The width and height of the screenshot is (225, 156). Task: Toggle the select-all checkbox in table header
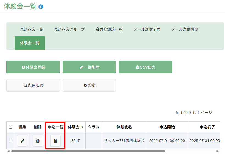point(10,127)
